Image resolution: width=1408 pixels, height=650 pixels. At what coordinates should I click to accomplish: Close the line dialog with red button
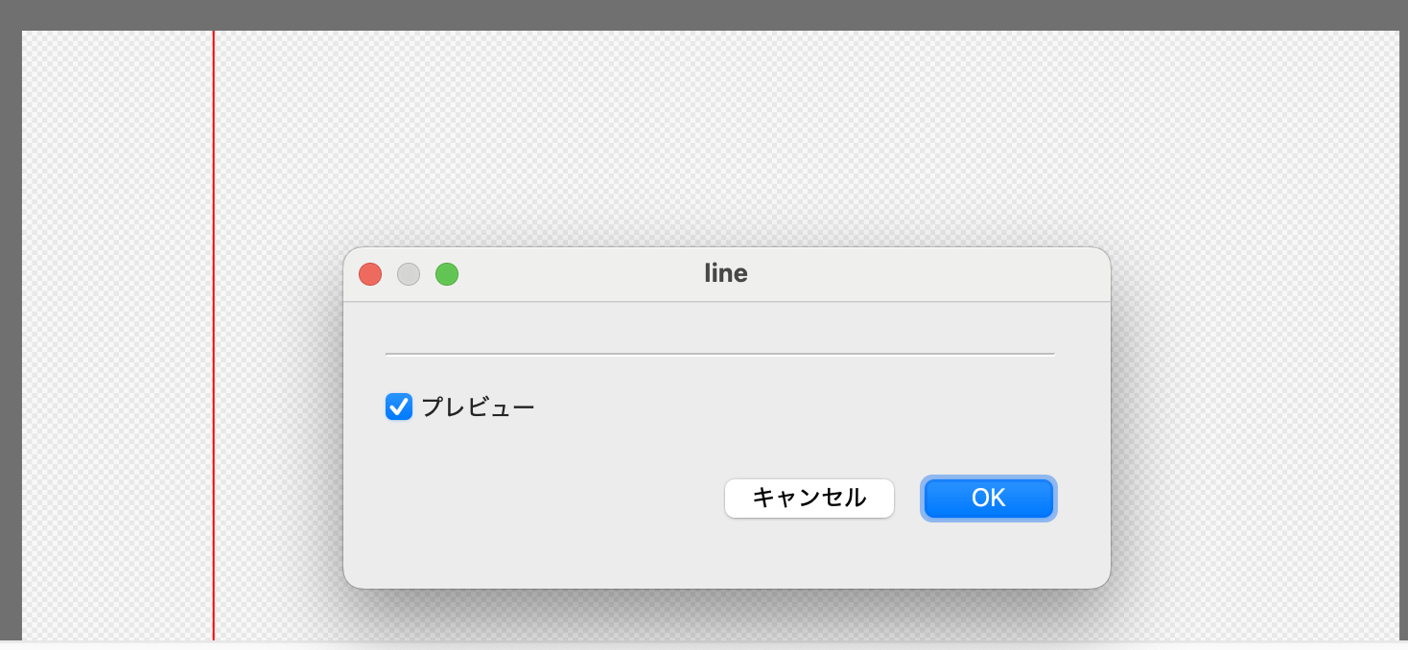(x=370, y=275)
